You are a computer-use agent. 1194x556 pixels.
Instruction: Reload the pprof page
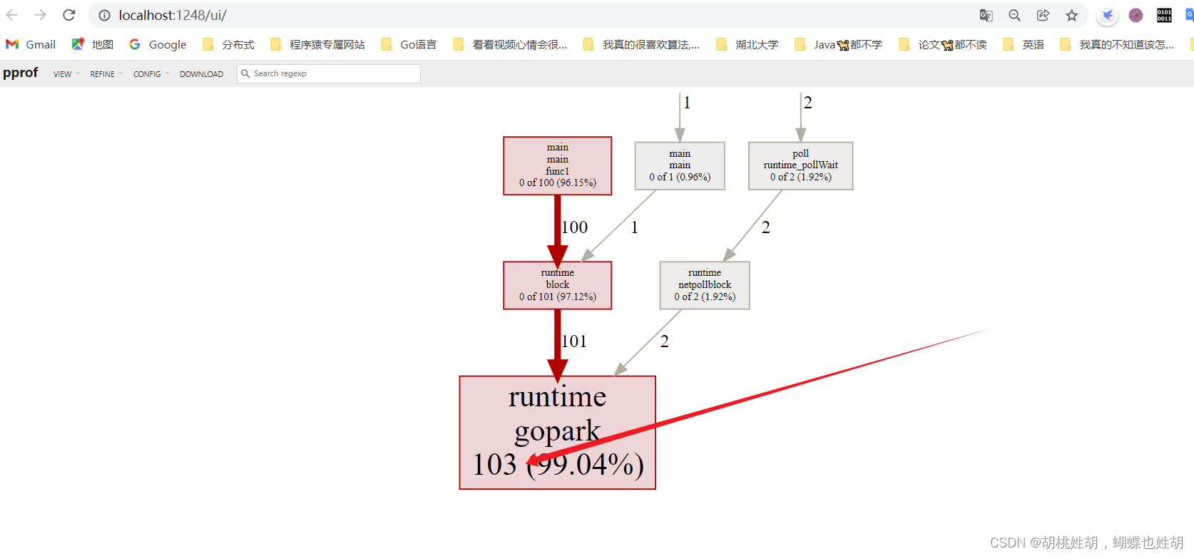[68, 15]
